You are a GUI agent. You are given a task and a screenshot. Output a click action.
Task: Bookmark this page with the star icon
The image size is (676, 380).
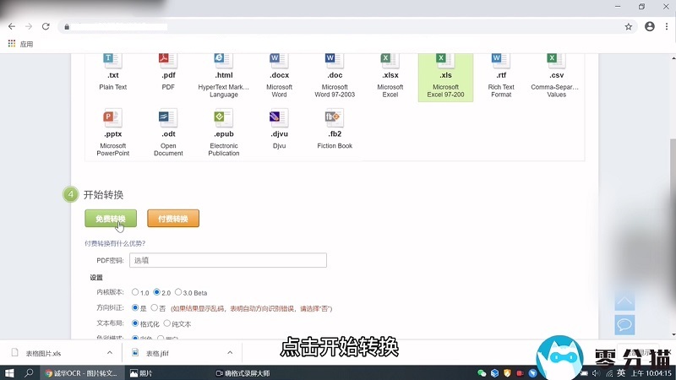click(x=628, y=26)
